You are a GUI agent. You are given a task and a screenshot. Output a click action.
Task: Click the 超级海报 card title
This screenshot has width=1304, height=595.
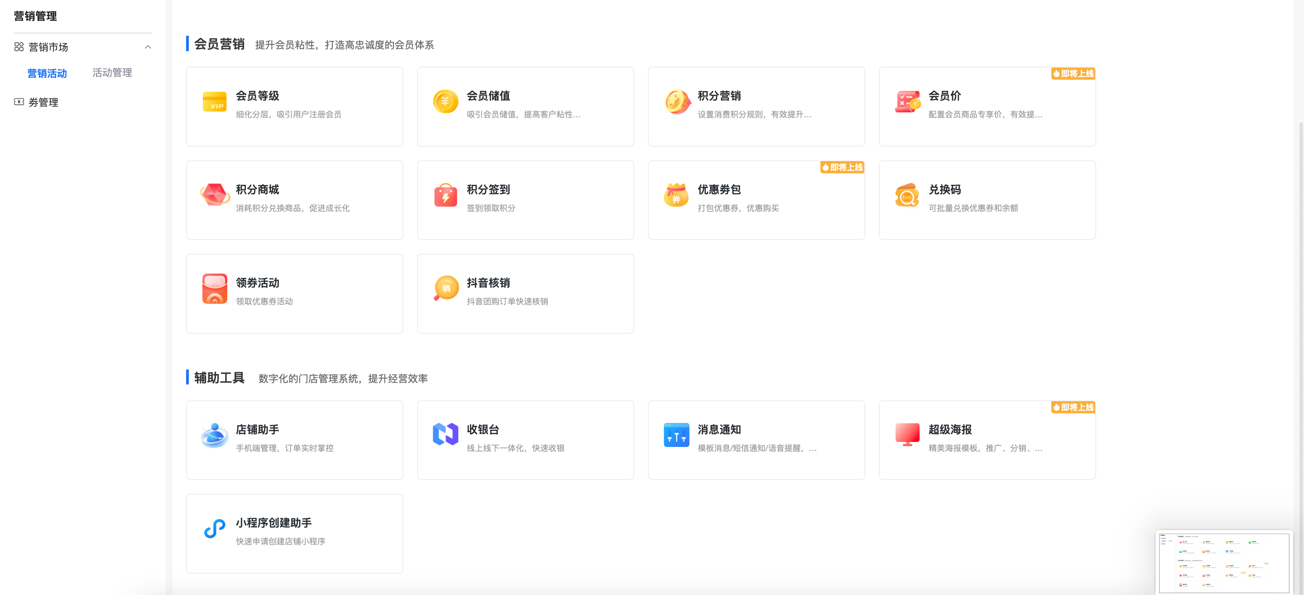coord(949,429)
